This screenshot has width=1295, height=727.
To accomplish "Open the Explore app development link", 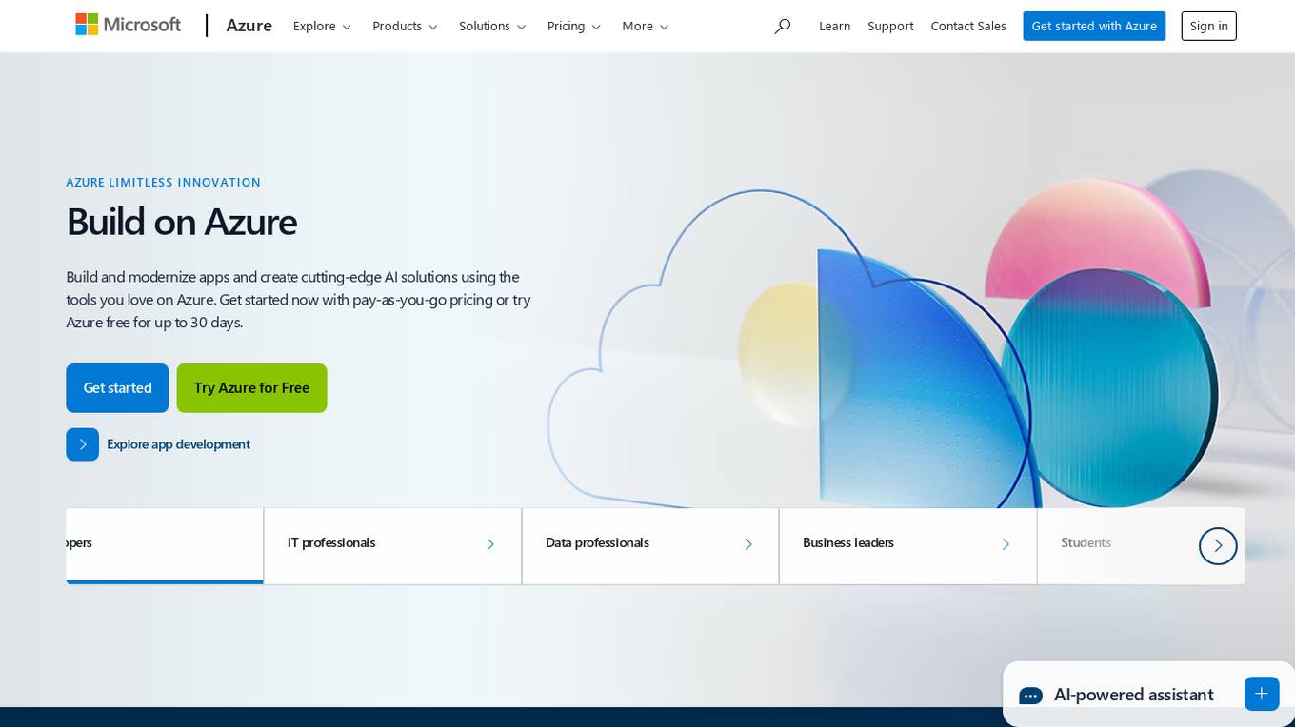I will (x=178, y=444).
